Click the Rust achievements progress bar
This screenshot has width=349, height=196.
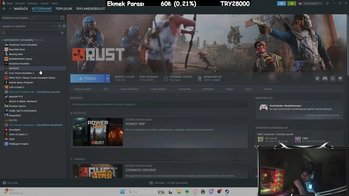220,80
